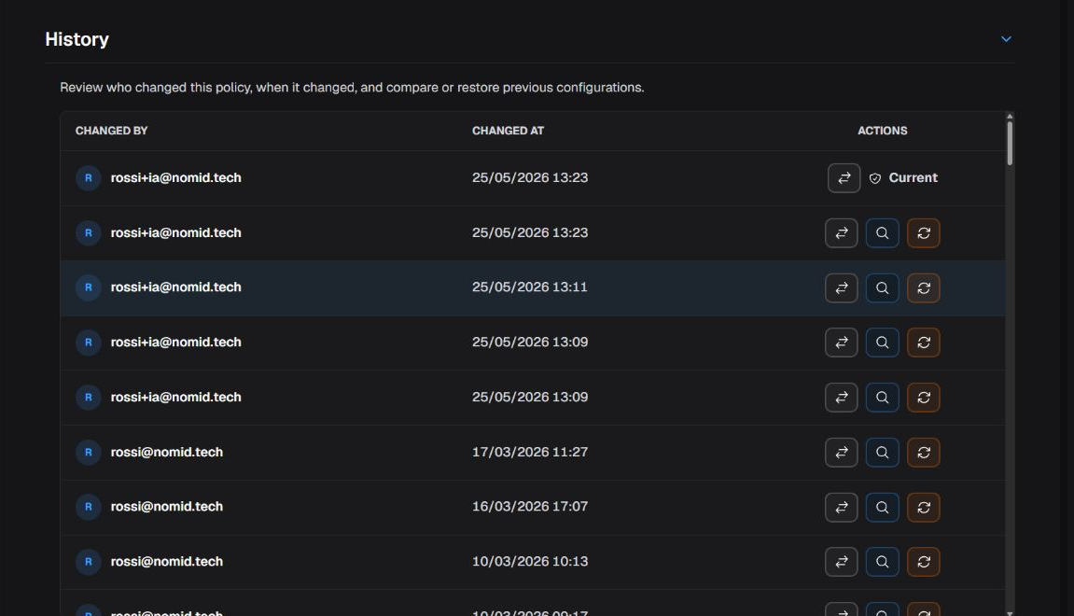Image resolution: width=1074 pixels, height=616 pixels.
Task: Select the Current status label
Action: 913,178
